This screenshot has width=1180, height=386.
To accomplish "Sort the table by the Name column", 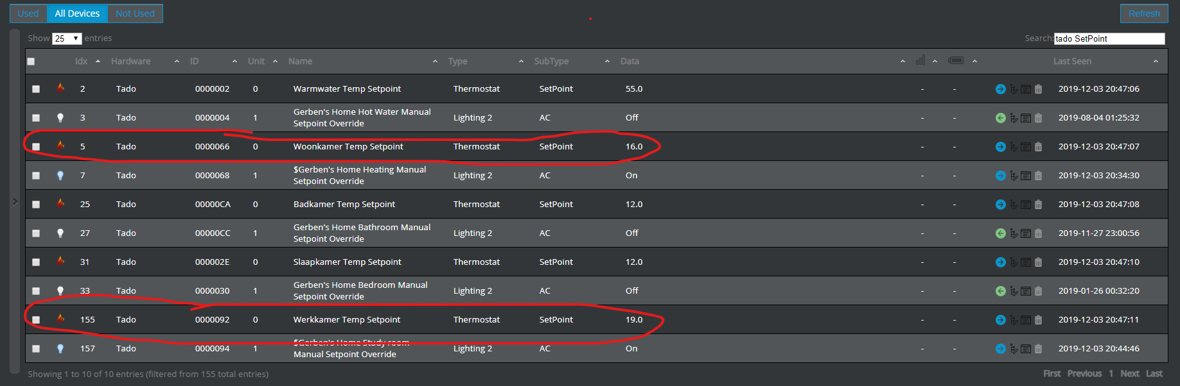I will click(300, 61).
